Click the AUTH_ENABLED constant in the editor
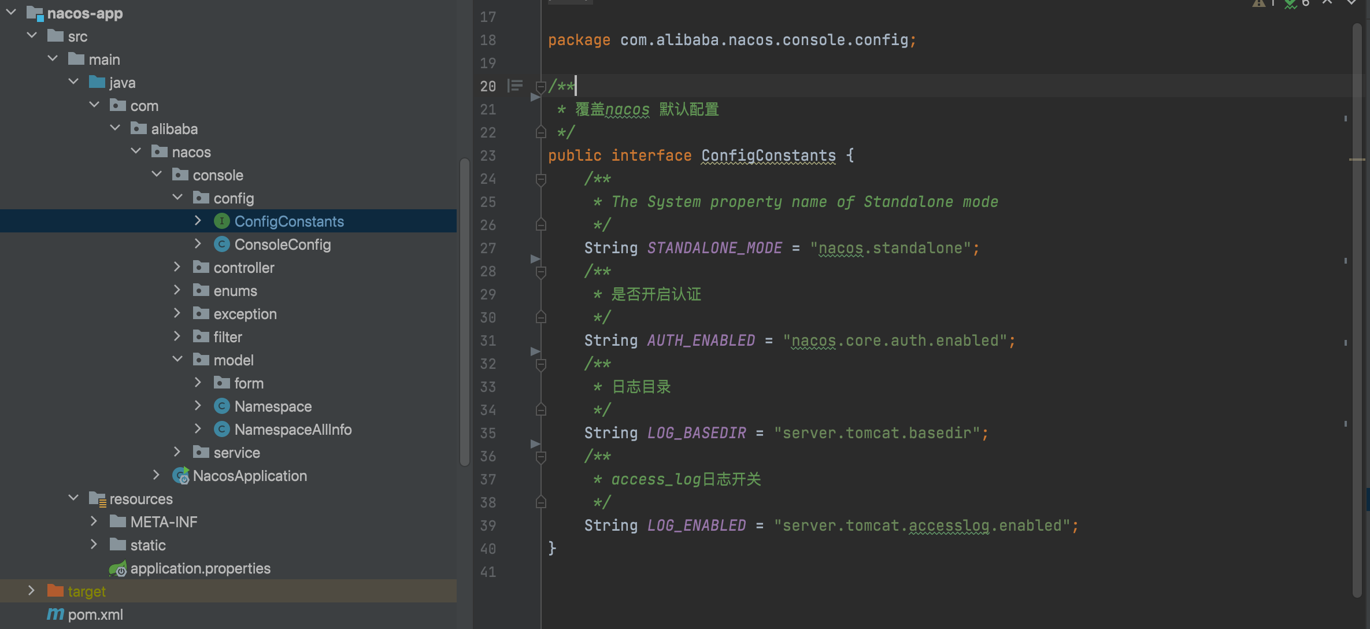This screenshot has width=1370, height=629. pyautogui.click(x=701, y=341)
